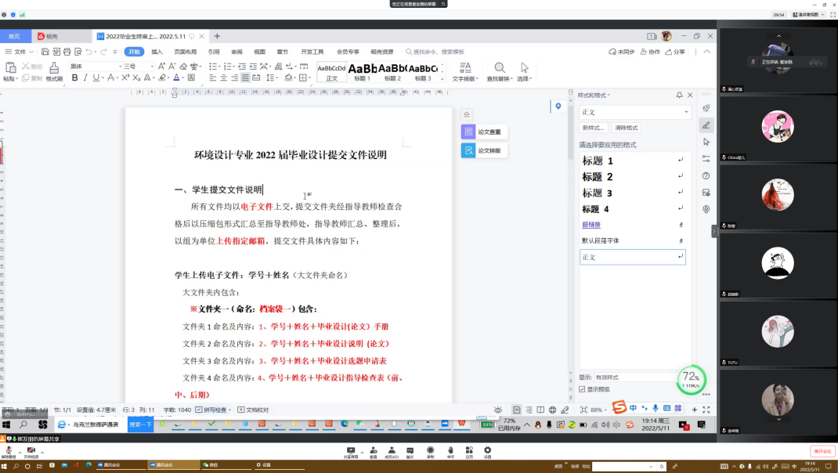Click the 查找命令 search box
Image resolution: width=838 pixels, height=473 pixels.
(x=435, y=52)
